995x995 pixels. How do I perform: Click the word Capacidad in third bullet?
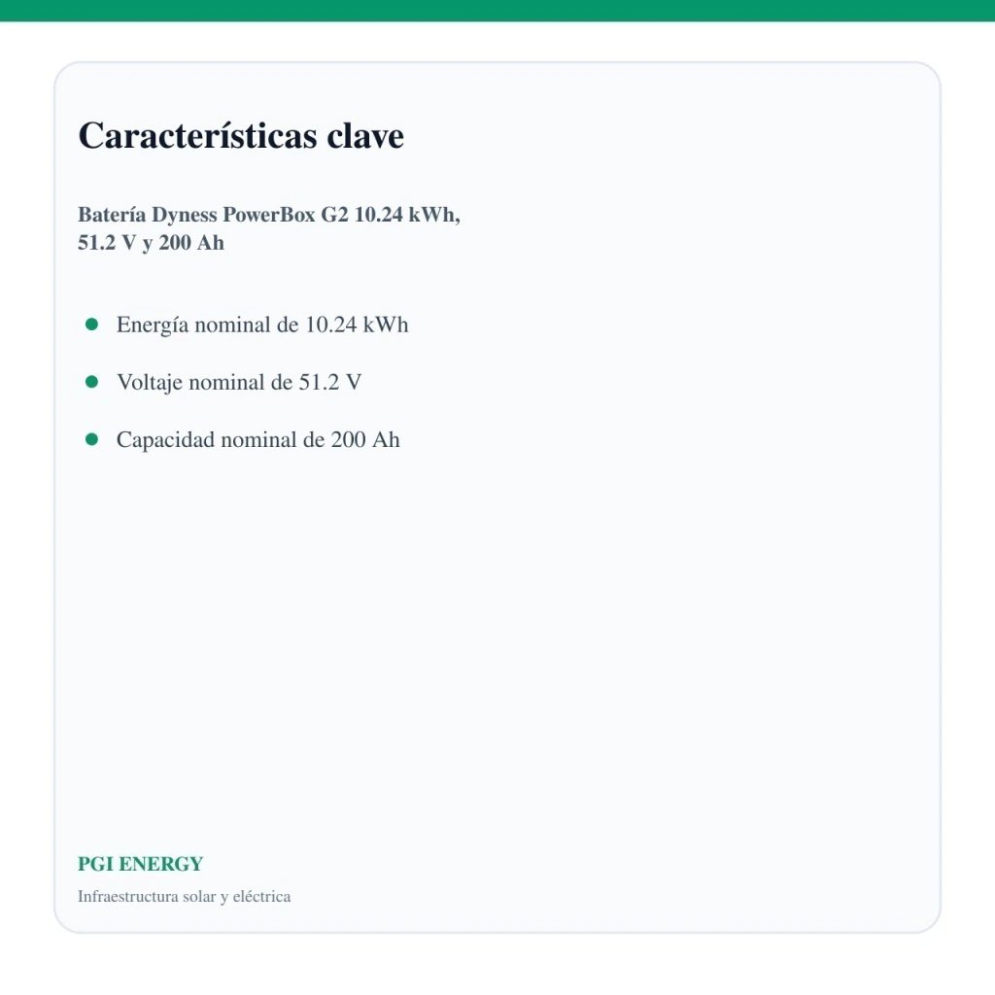pos(165,440)
